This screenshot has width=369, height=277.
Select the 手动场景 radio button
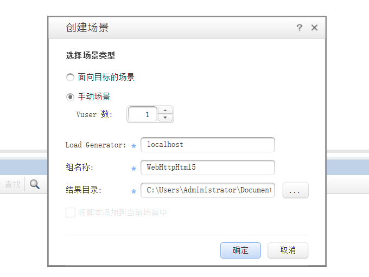pyautogui.click(x=70, y=97)
